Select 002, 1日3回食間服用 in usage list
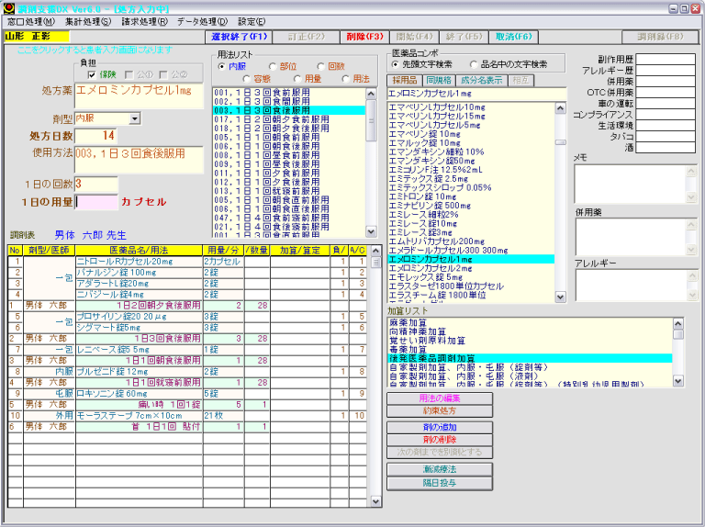 point(288,102)
